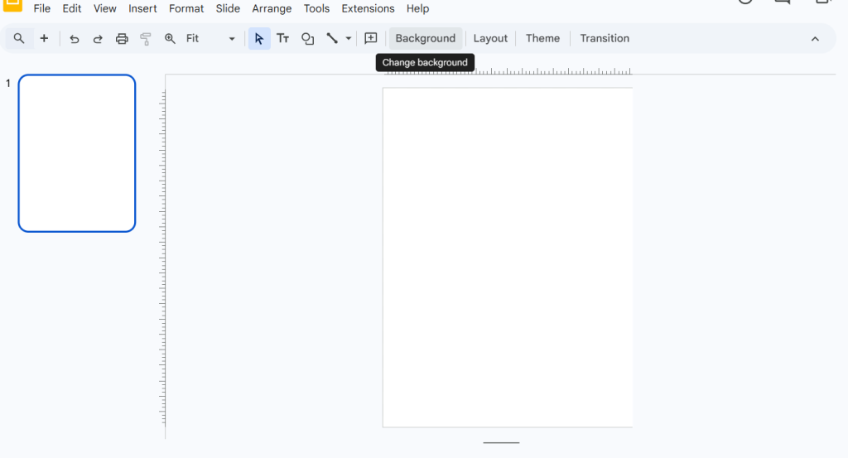The image size is (848, 458).
Task: Choose the text box tool
Action: click(x=282, y=39)
